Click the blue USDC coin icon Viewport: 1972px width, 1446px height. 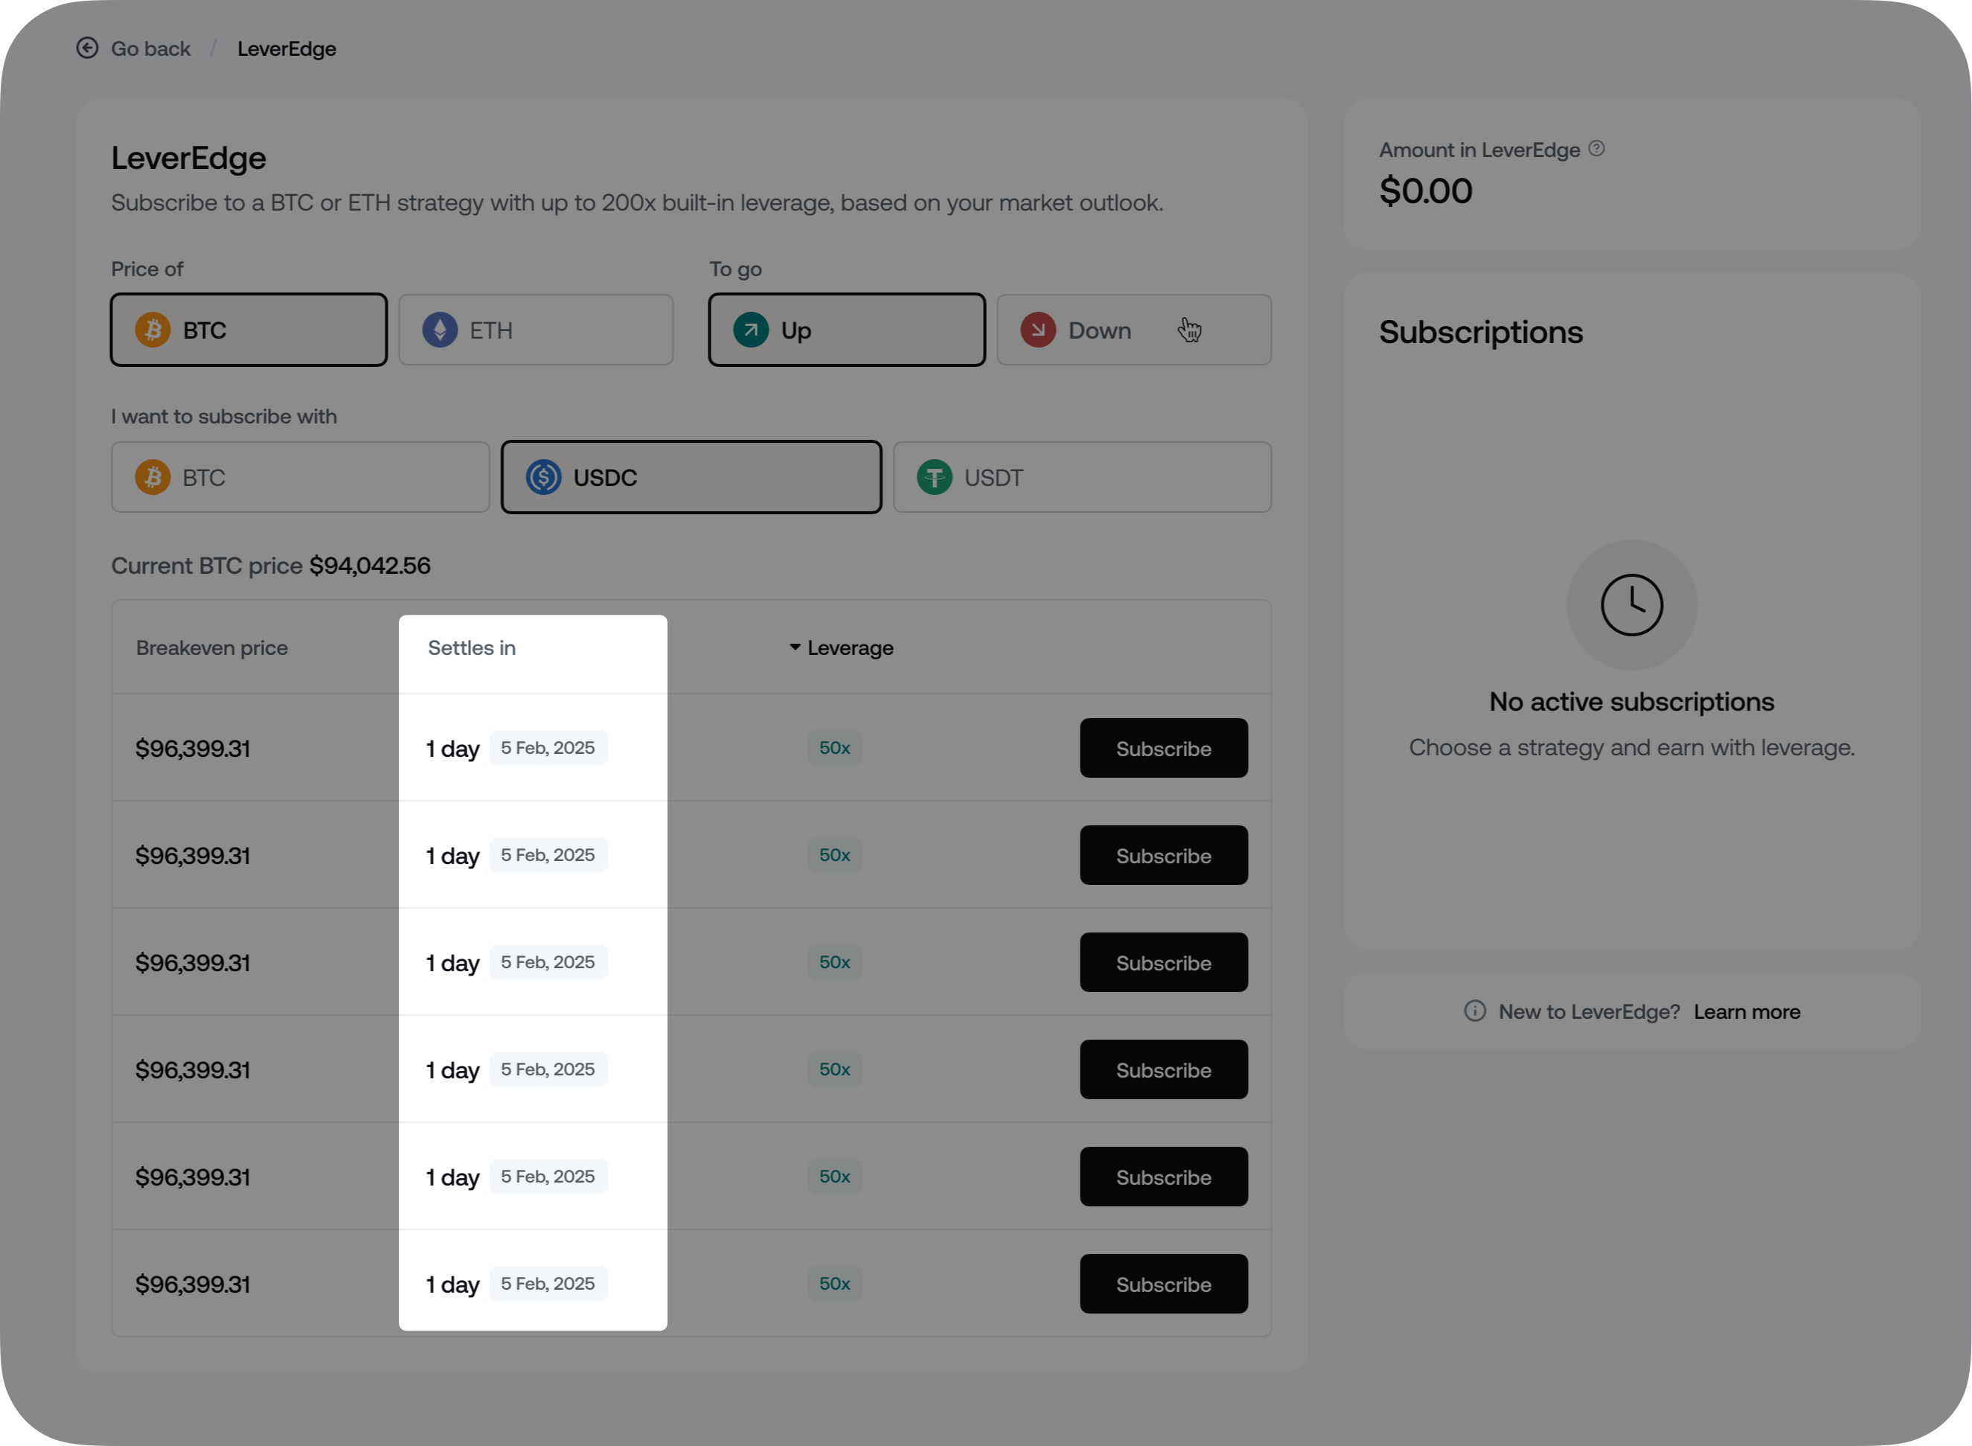click(x=543, y=477)
